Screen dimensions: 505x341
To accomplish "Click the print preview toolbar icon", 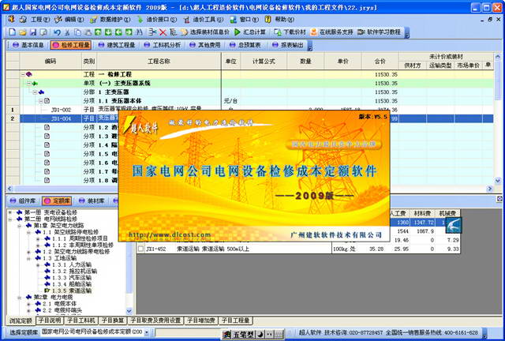I will pos(43,32).
